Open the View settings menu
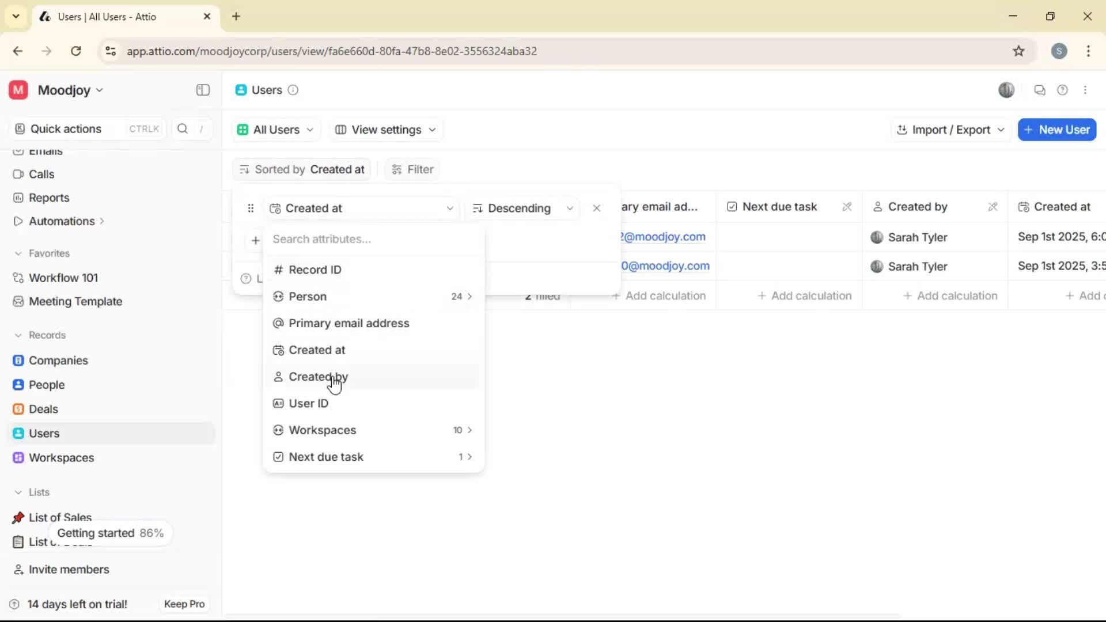1106x622 pixels. [x=385, y=130]
